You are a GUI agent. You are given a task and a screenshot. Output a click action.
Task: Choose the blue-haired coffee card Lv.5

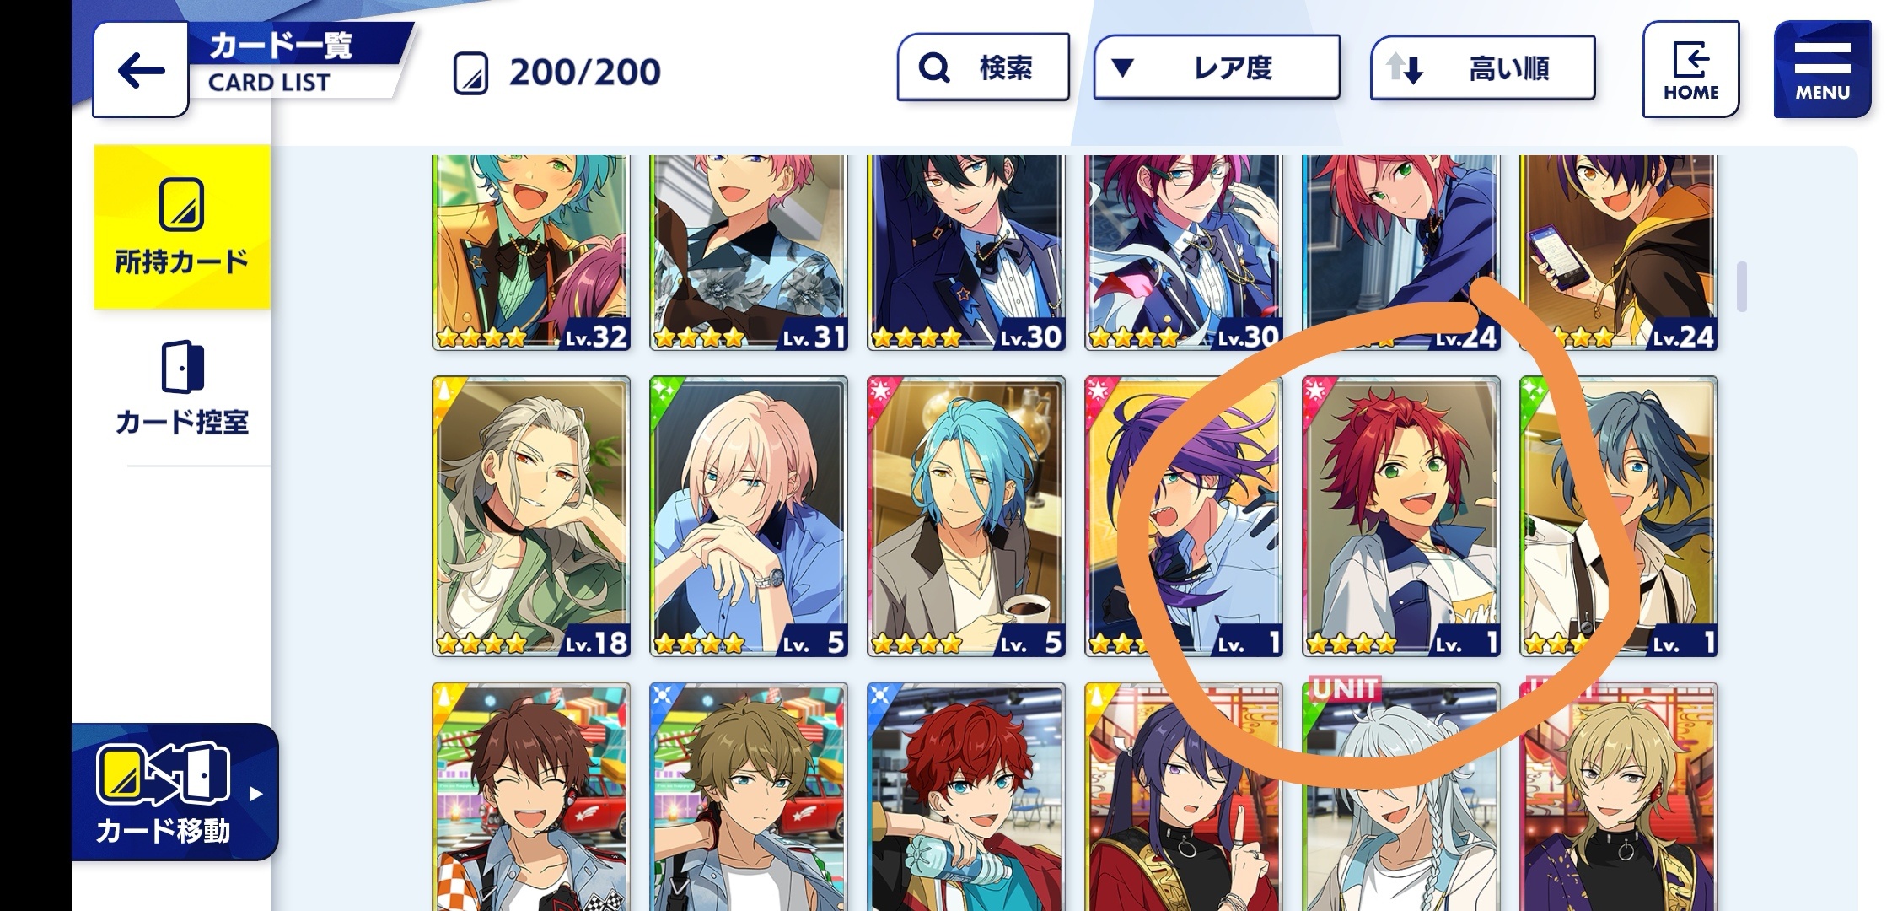tap(966, 516)
